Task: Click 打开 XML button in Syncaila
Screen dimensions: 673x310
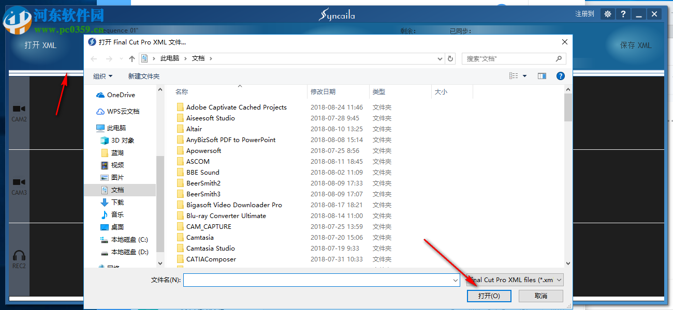Action: pos(40,45)
